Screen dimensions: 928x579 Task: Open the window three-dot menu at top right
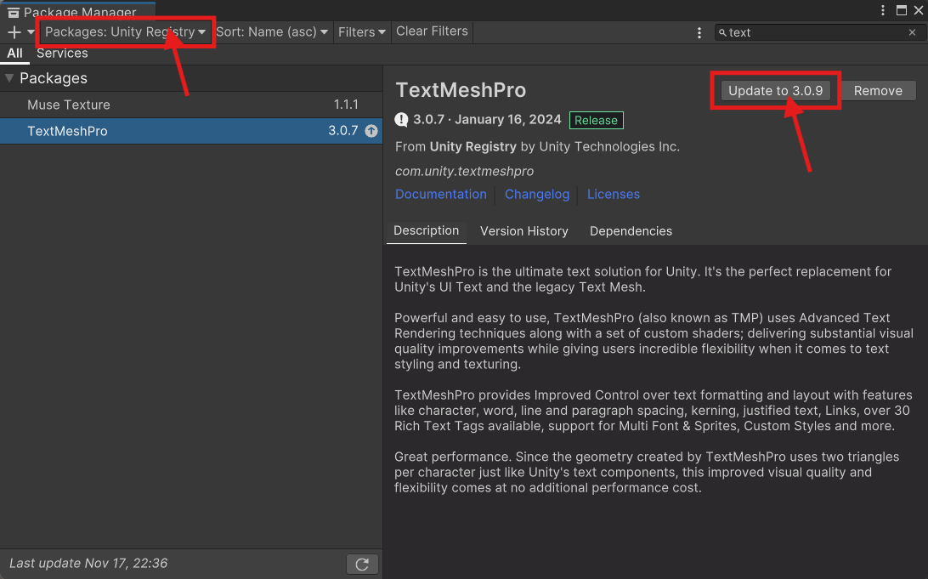point(882,10)
